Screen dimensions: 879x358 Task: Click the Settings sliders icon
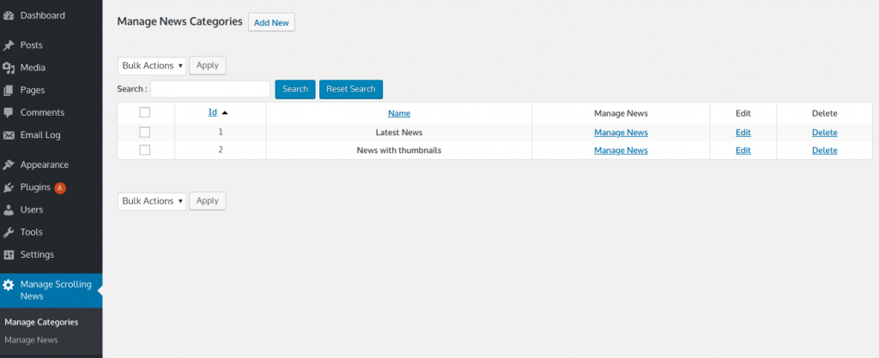coord(9,254)
